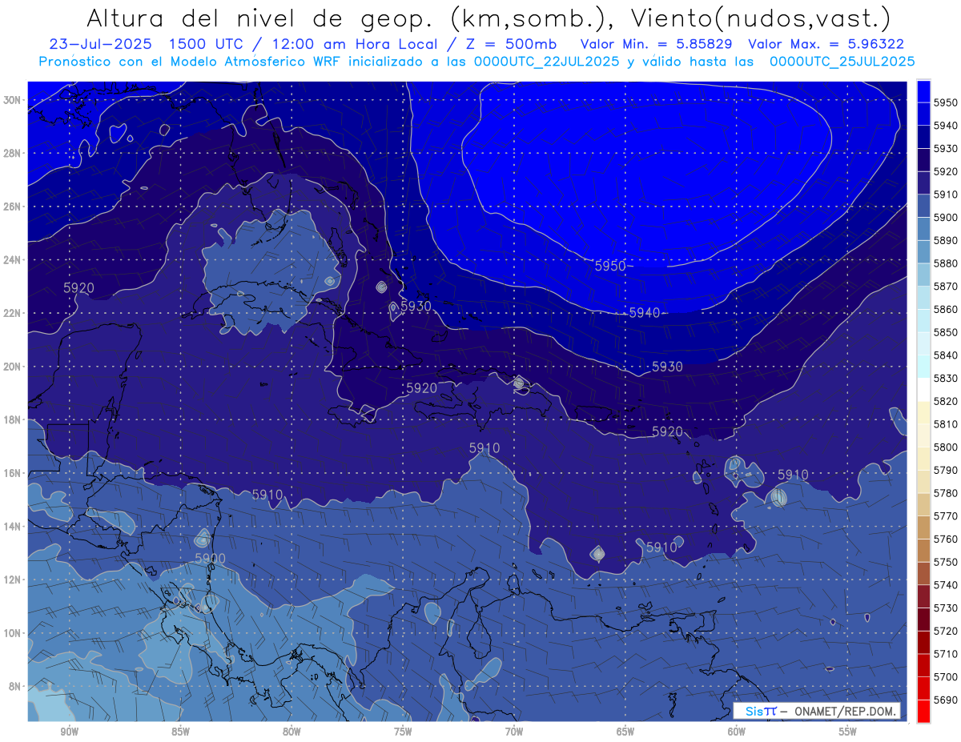Click the 70W longitude axis label
Screen dimensions: 961x742
point(514,732)
